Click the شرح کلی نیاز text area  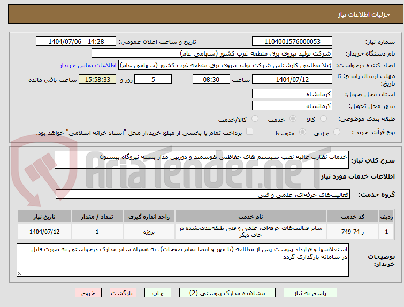tap(202, 160)
